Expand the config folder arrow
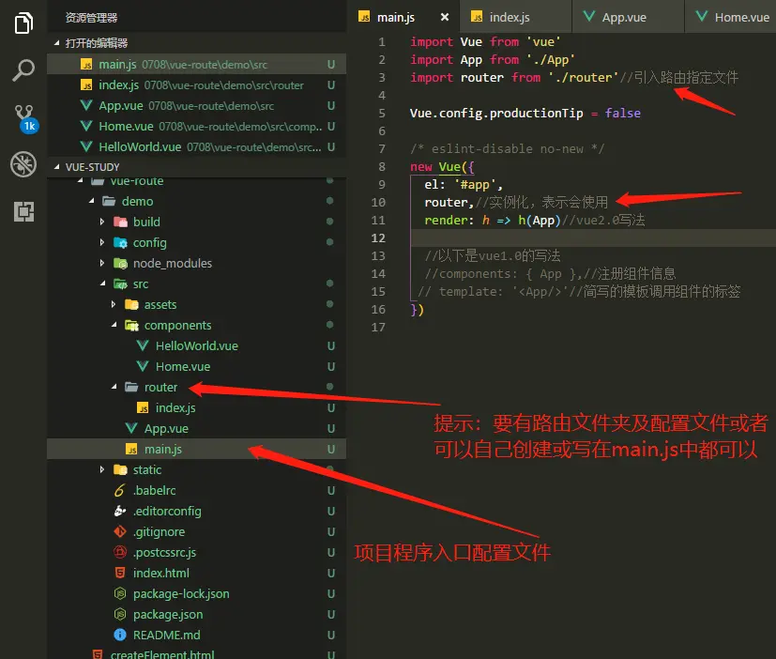Viewport: 776px width, 659px height. pyautogui.click(x=102, y=242)
